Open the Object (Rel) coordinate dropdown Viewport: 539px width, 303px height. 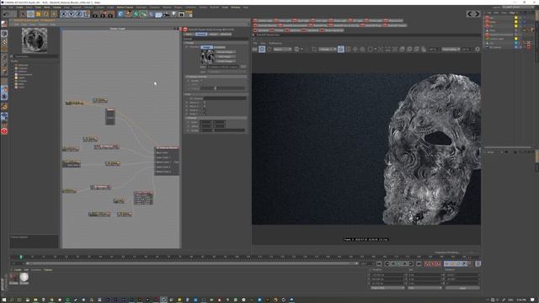[x=387, y=288]
